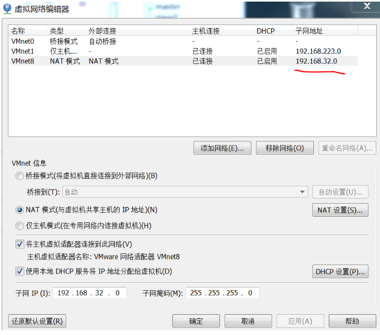Click the 主机连接 column header
Viewport: 380px width, 335px height.
click(221, 31)
